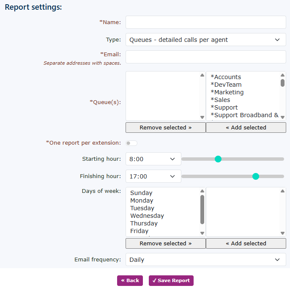Image resolution: width=290 pixels, height=291 pixels.
Task: Click the Finishing hour slider handle
Action: pyautogui.click(x=256, y=176)
